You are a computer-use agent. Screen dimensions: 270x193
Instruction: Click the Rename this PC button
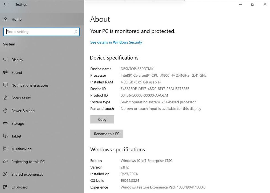click(x=107, y=134)
